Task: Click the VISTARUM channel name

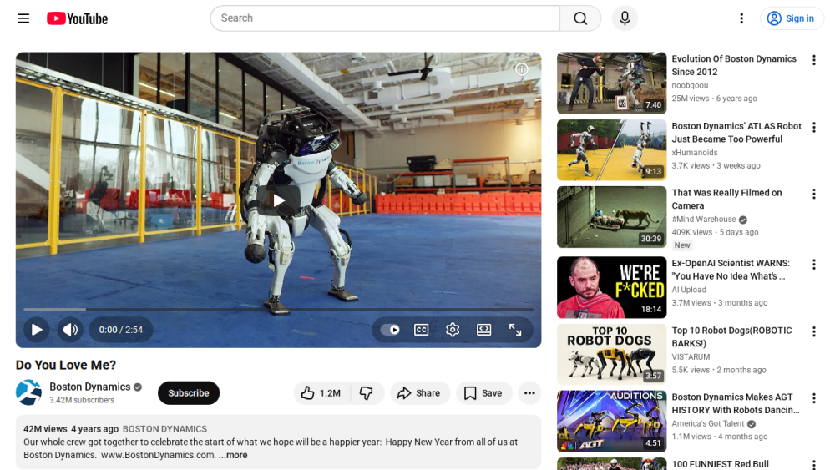Action: click(691, 356)
